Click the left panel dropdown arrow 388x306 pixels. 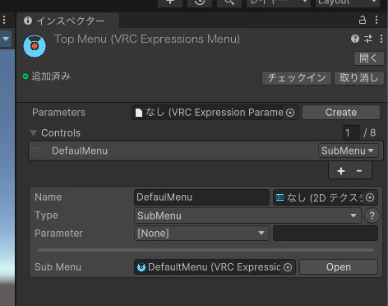6,39
